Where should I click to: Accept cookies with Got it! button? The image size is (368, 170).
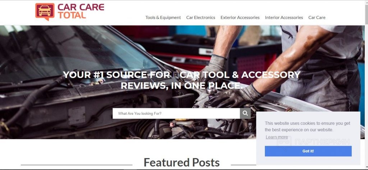point(308,151)
